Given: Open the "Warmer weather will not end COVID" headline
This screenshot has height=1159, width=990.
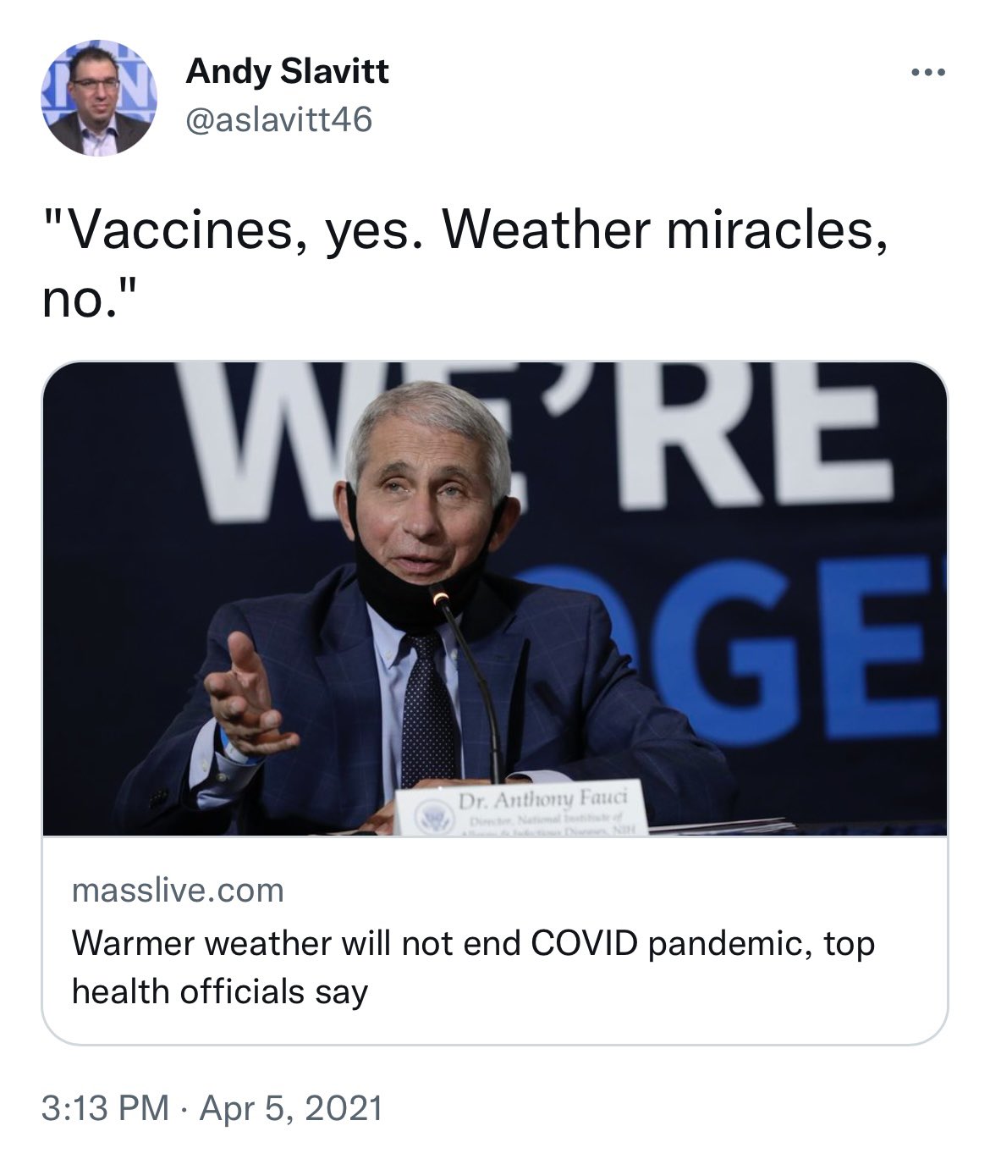Looking at the screenshot, I should point(473,967).
